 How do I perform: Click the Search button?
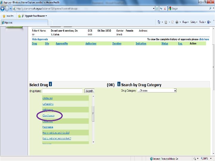click(89, 91)
